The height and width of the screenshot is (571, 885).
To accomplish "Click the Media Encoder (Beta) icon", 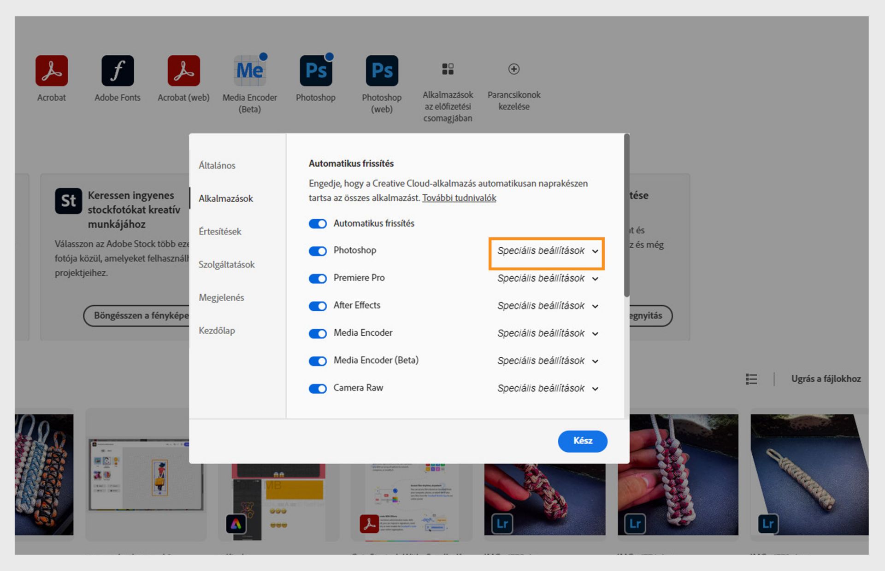I will 249,70.
